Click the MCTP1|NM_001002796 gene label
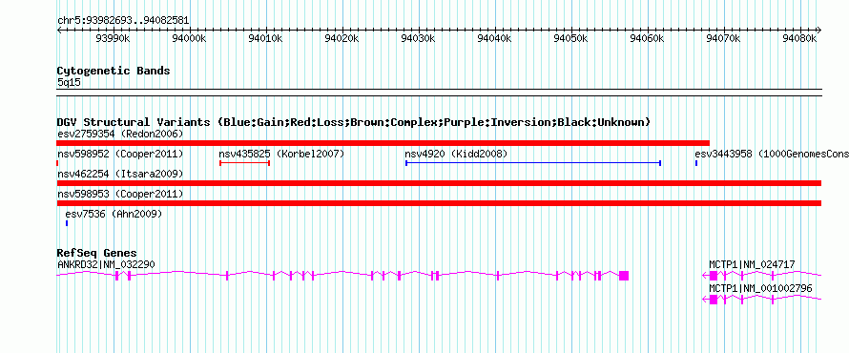This screenshot has width=849, height=353. click(760, 288)
